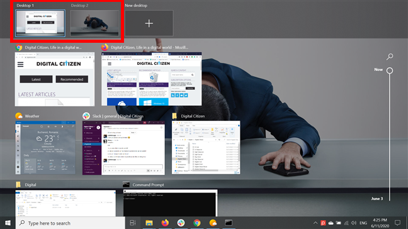Click Latest button in Chrome thumbnail
The image size is (408, 229).
tap(36, 79)
